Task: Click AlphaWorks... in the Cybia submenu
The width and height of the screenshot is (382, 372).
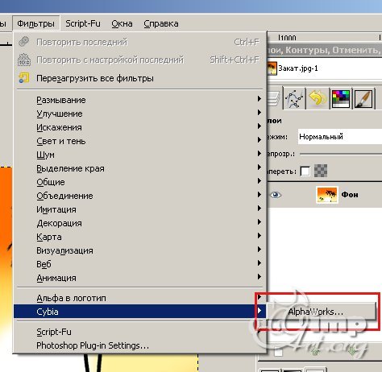Action: [322, 312]
